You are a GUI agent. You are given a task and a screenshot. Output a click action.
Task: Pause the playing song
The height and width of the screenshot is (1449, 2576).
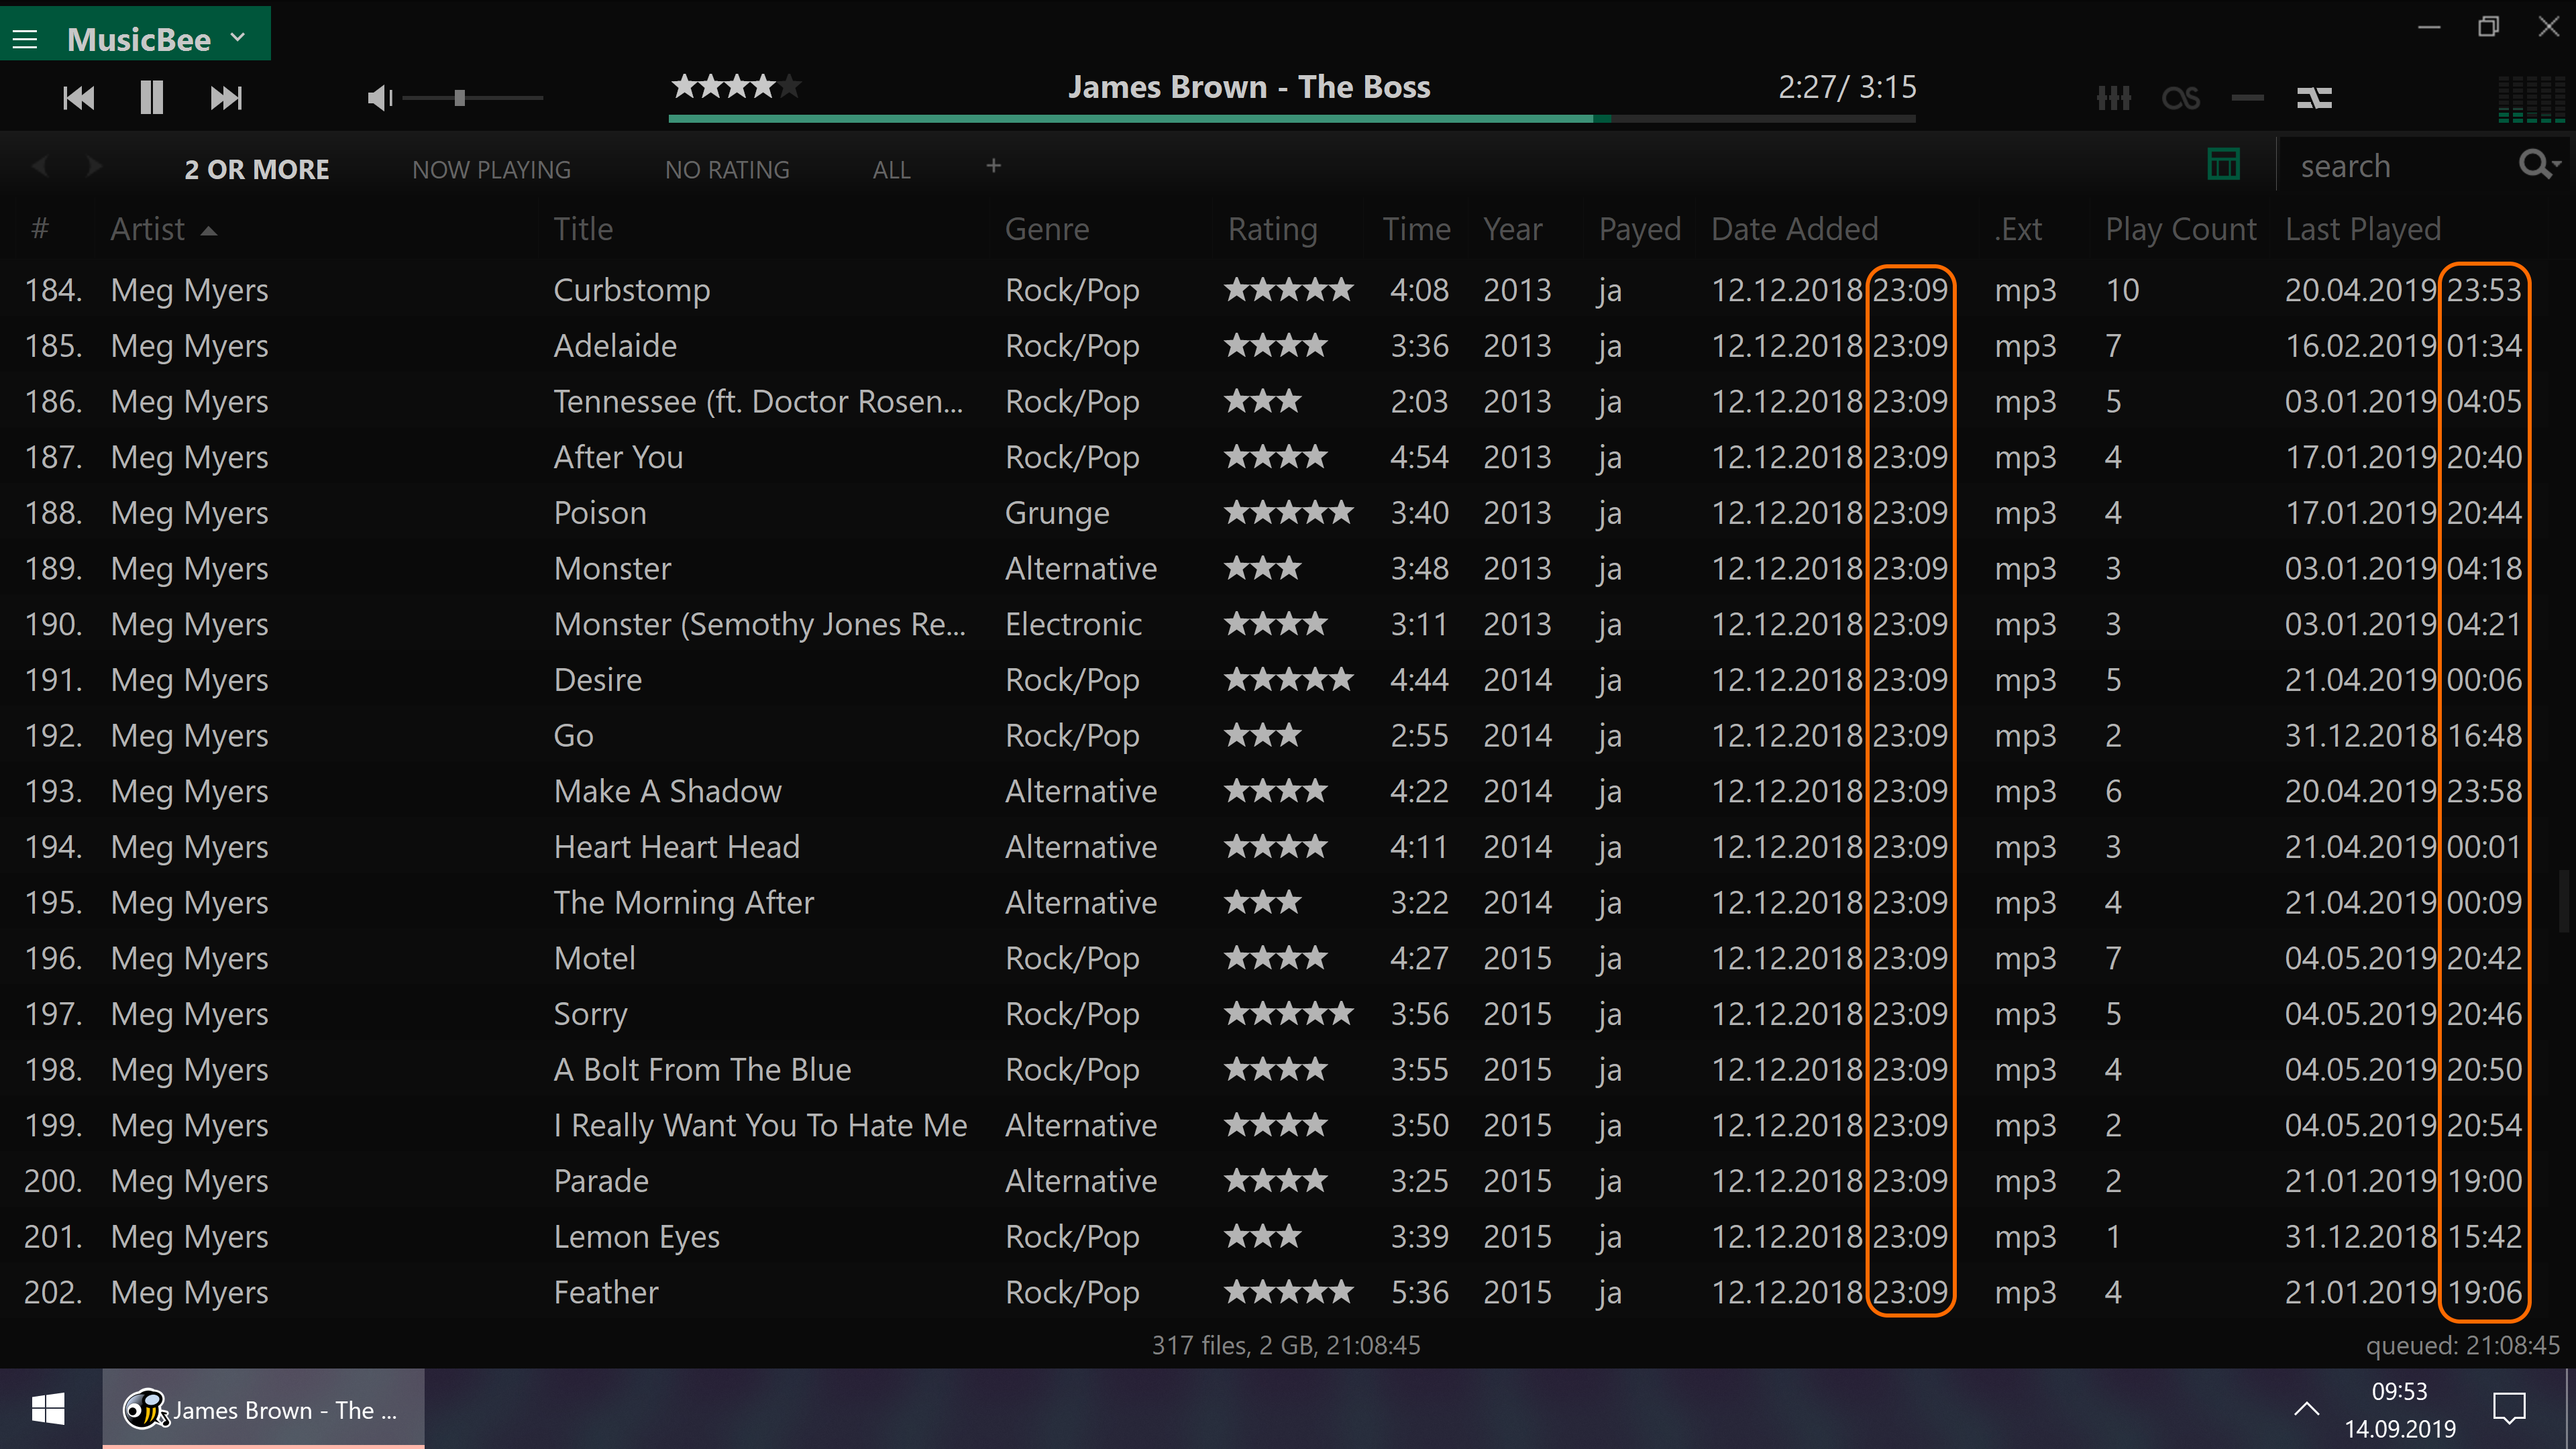(x=151, y=98)
